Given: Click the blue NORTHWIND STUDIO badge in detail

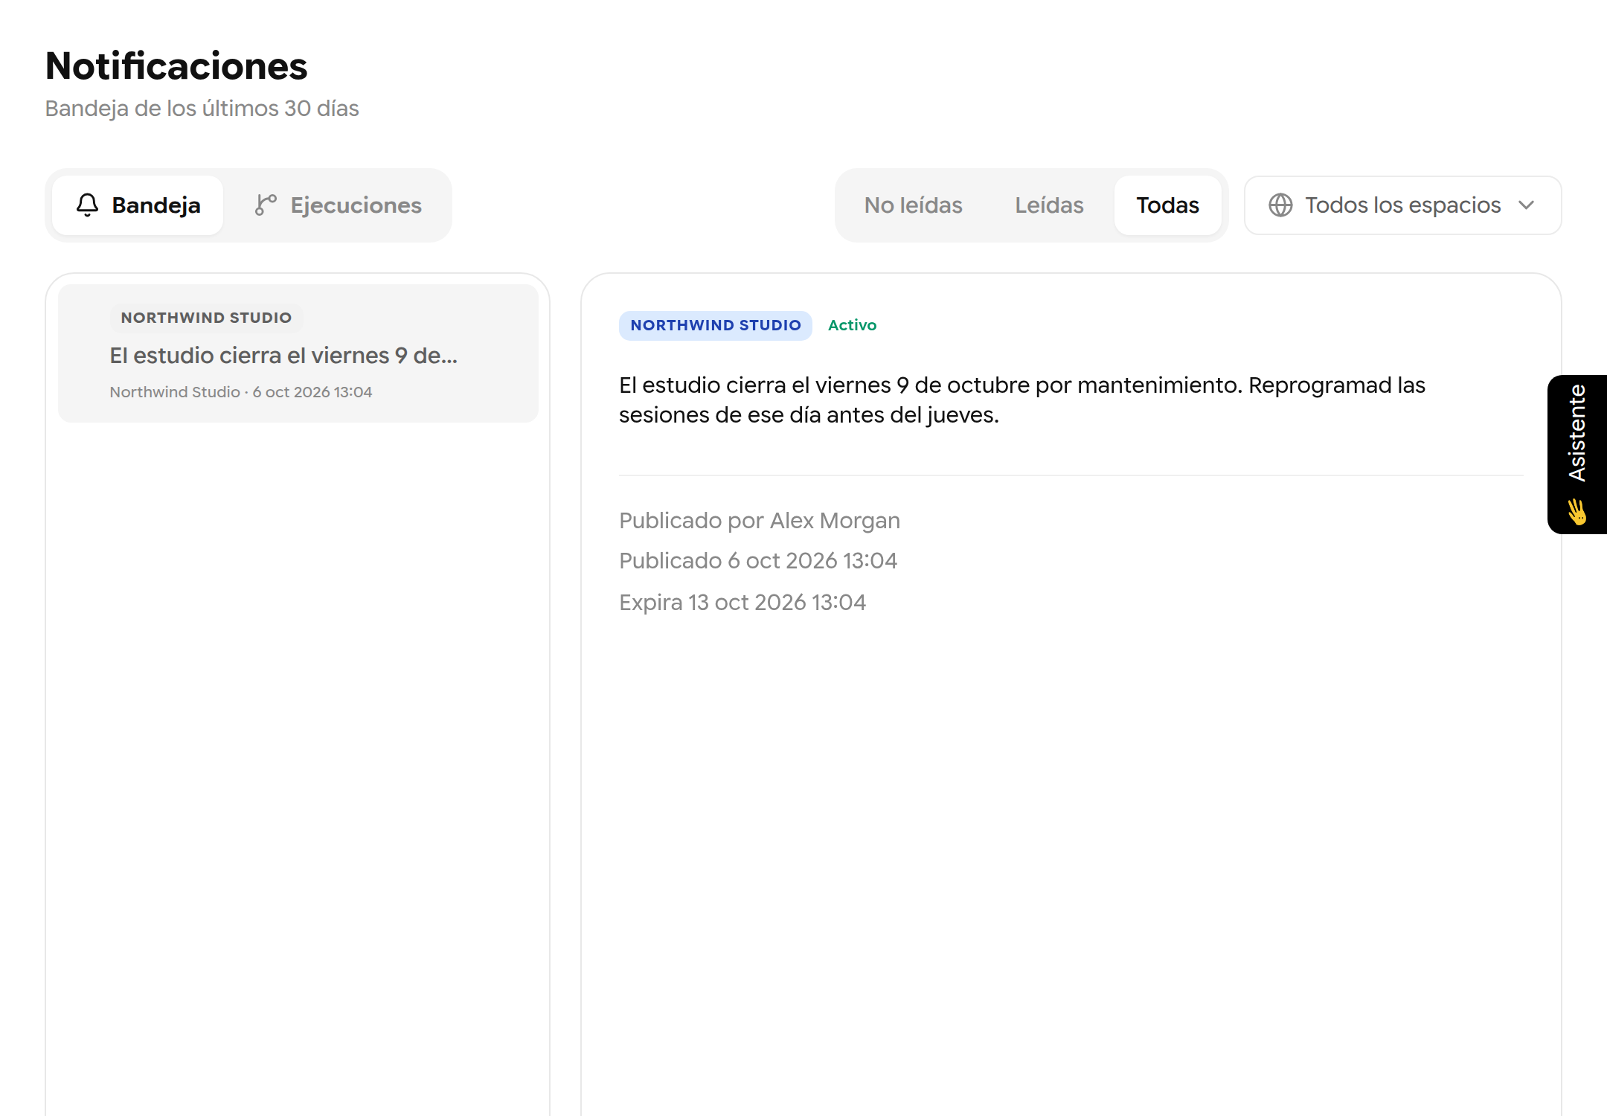Looking at the screenshot, I should point(716,325).
